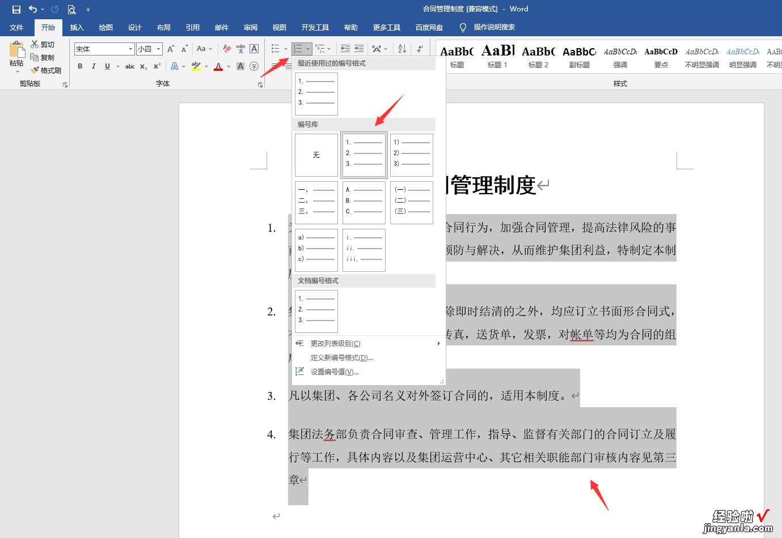The width and height of the screenshot is (782, 538).
Task: Open the Change Case Aa dropdown
Action: (204, 49)
